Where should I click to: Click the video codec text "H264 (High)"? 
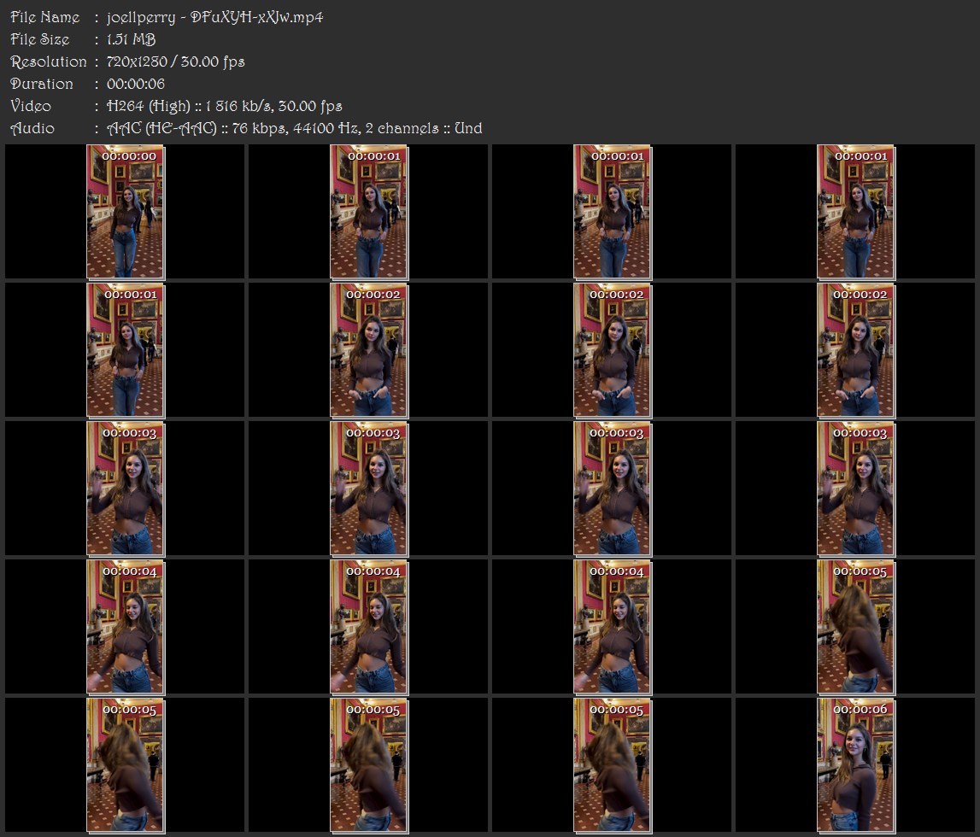click(149, 106)
